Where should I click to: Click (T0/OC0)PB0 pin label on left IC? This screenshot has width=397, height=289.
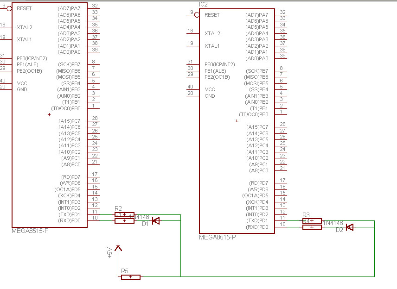coord(66,108)
